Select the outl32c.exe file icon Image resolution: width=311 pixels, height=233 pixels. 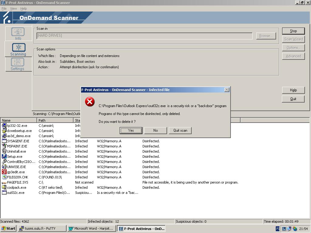(x=4, y=192)
